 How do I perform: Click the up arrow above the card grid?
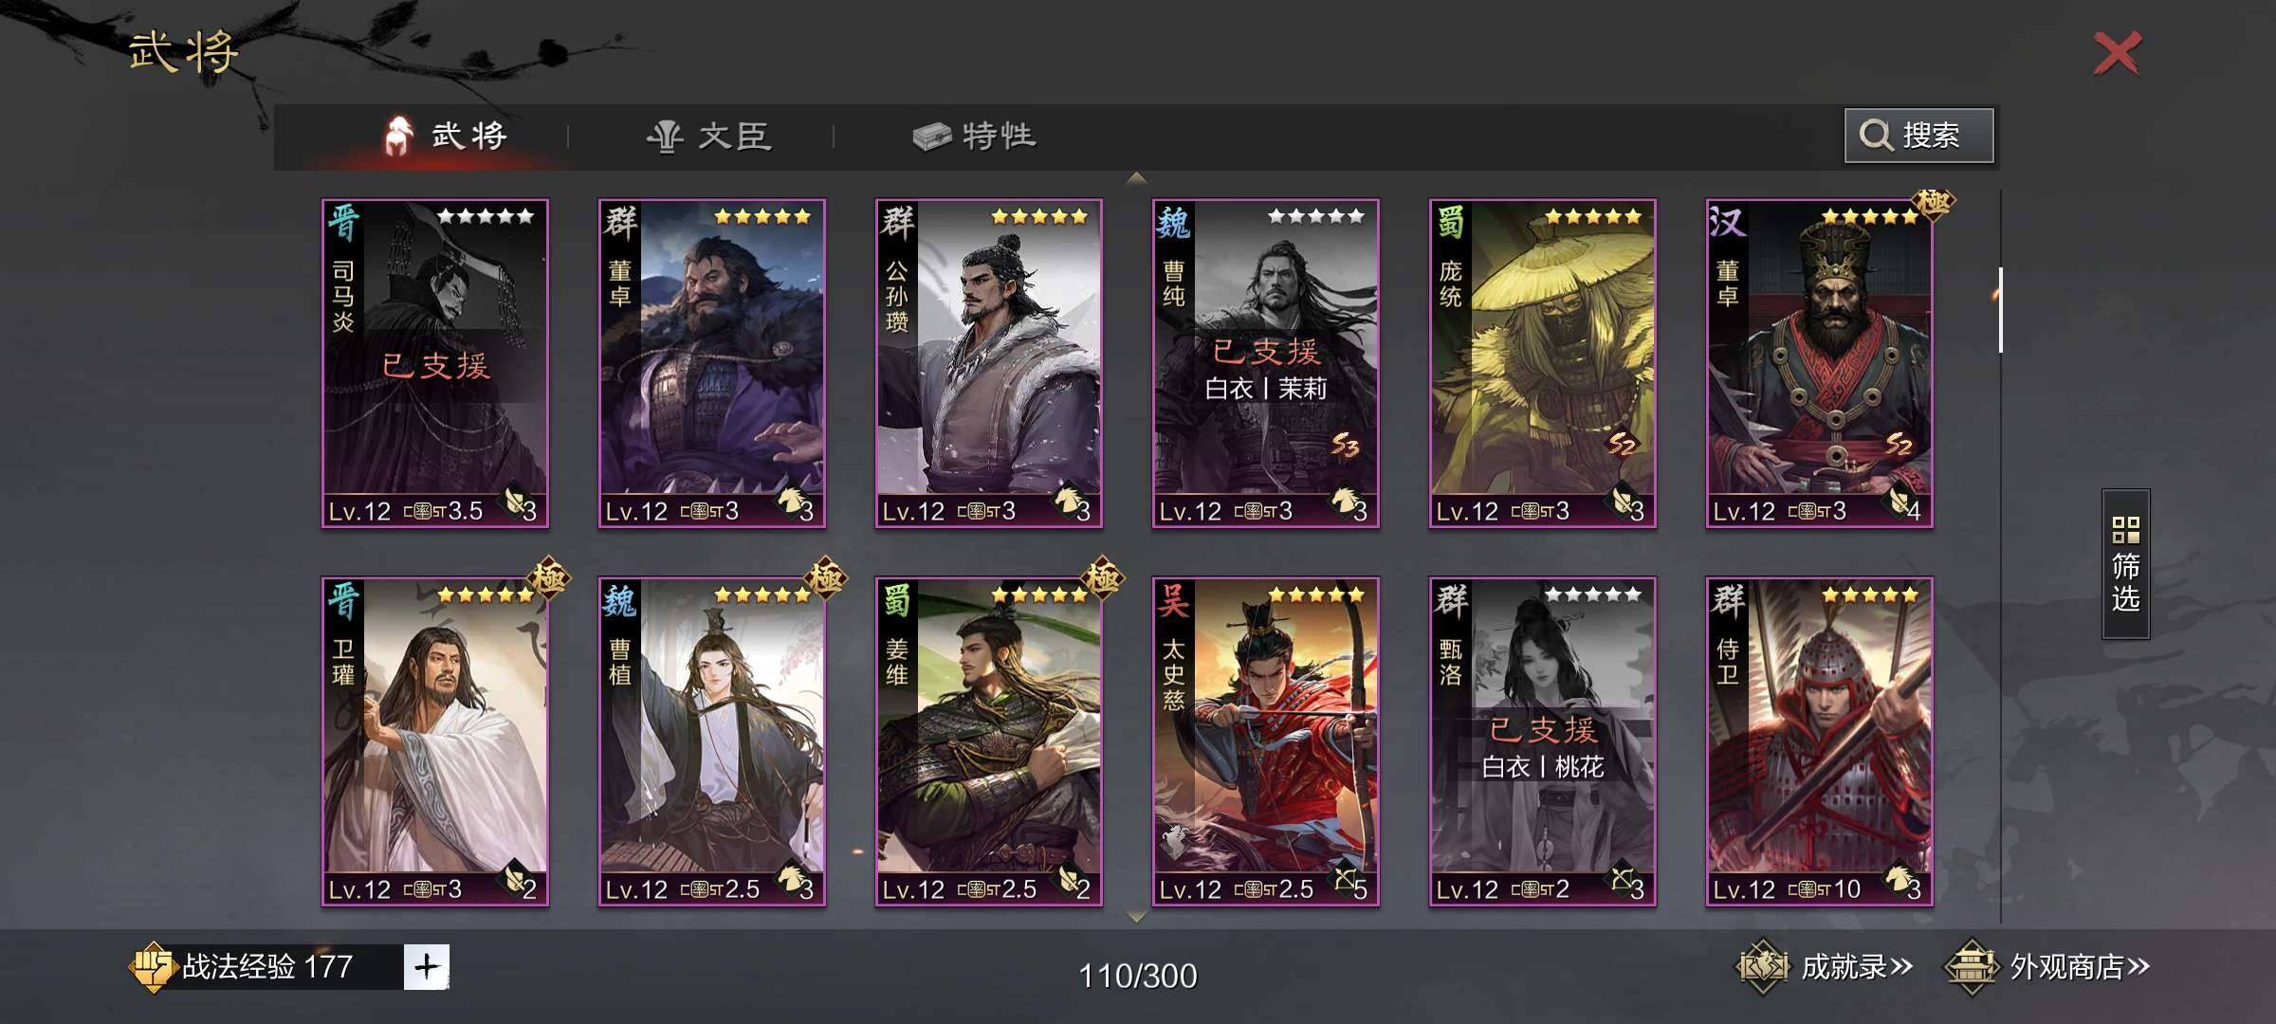[x=1136, y=178]
